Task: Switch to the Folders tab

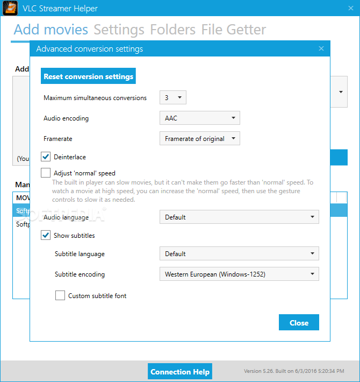Action: click(172, 30)
